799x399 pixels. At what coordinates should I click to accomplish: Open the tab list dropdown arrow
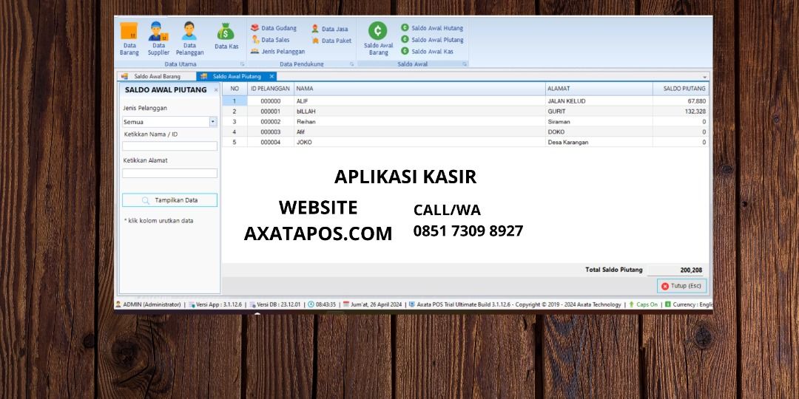[704, 77]
